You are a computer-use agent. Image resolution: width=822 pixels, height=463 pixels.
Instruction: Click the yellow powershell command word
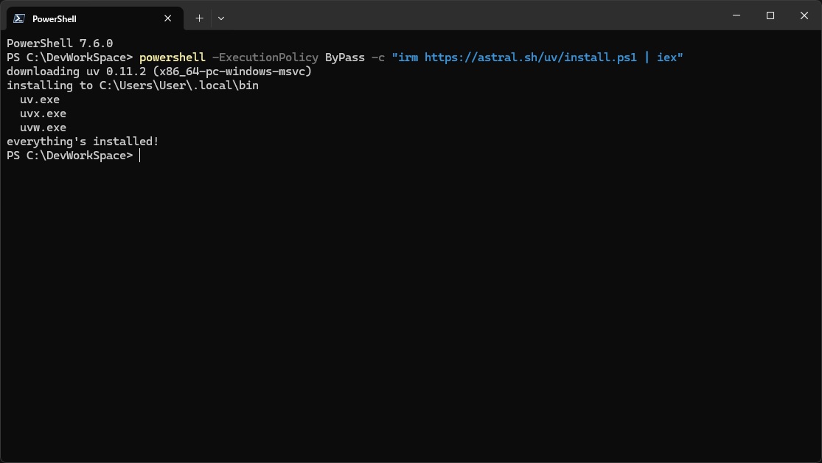pos(172,58)
